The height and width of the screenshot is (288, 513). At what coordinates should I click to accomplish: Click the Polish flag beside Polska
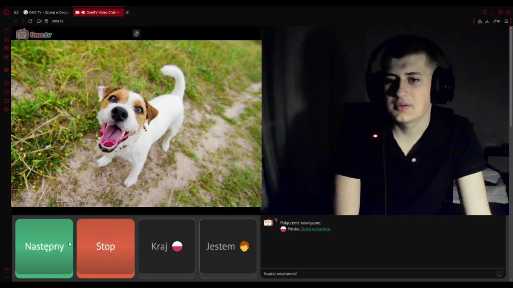283,229
